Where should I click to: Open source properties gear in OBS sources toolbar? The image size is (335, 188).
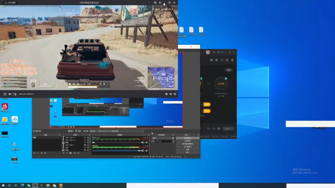click(x=70, y=153)
